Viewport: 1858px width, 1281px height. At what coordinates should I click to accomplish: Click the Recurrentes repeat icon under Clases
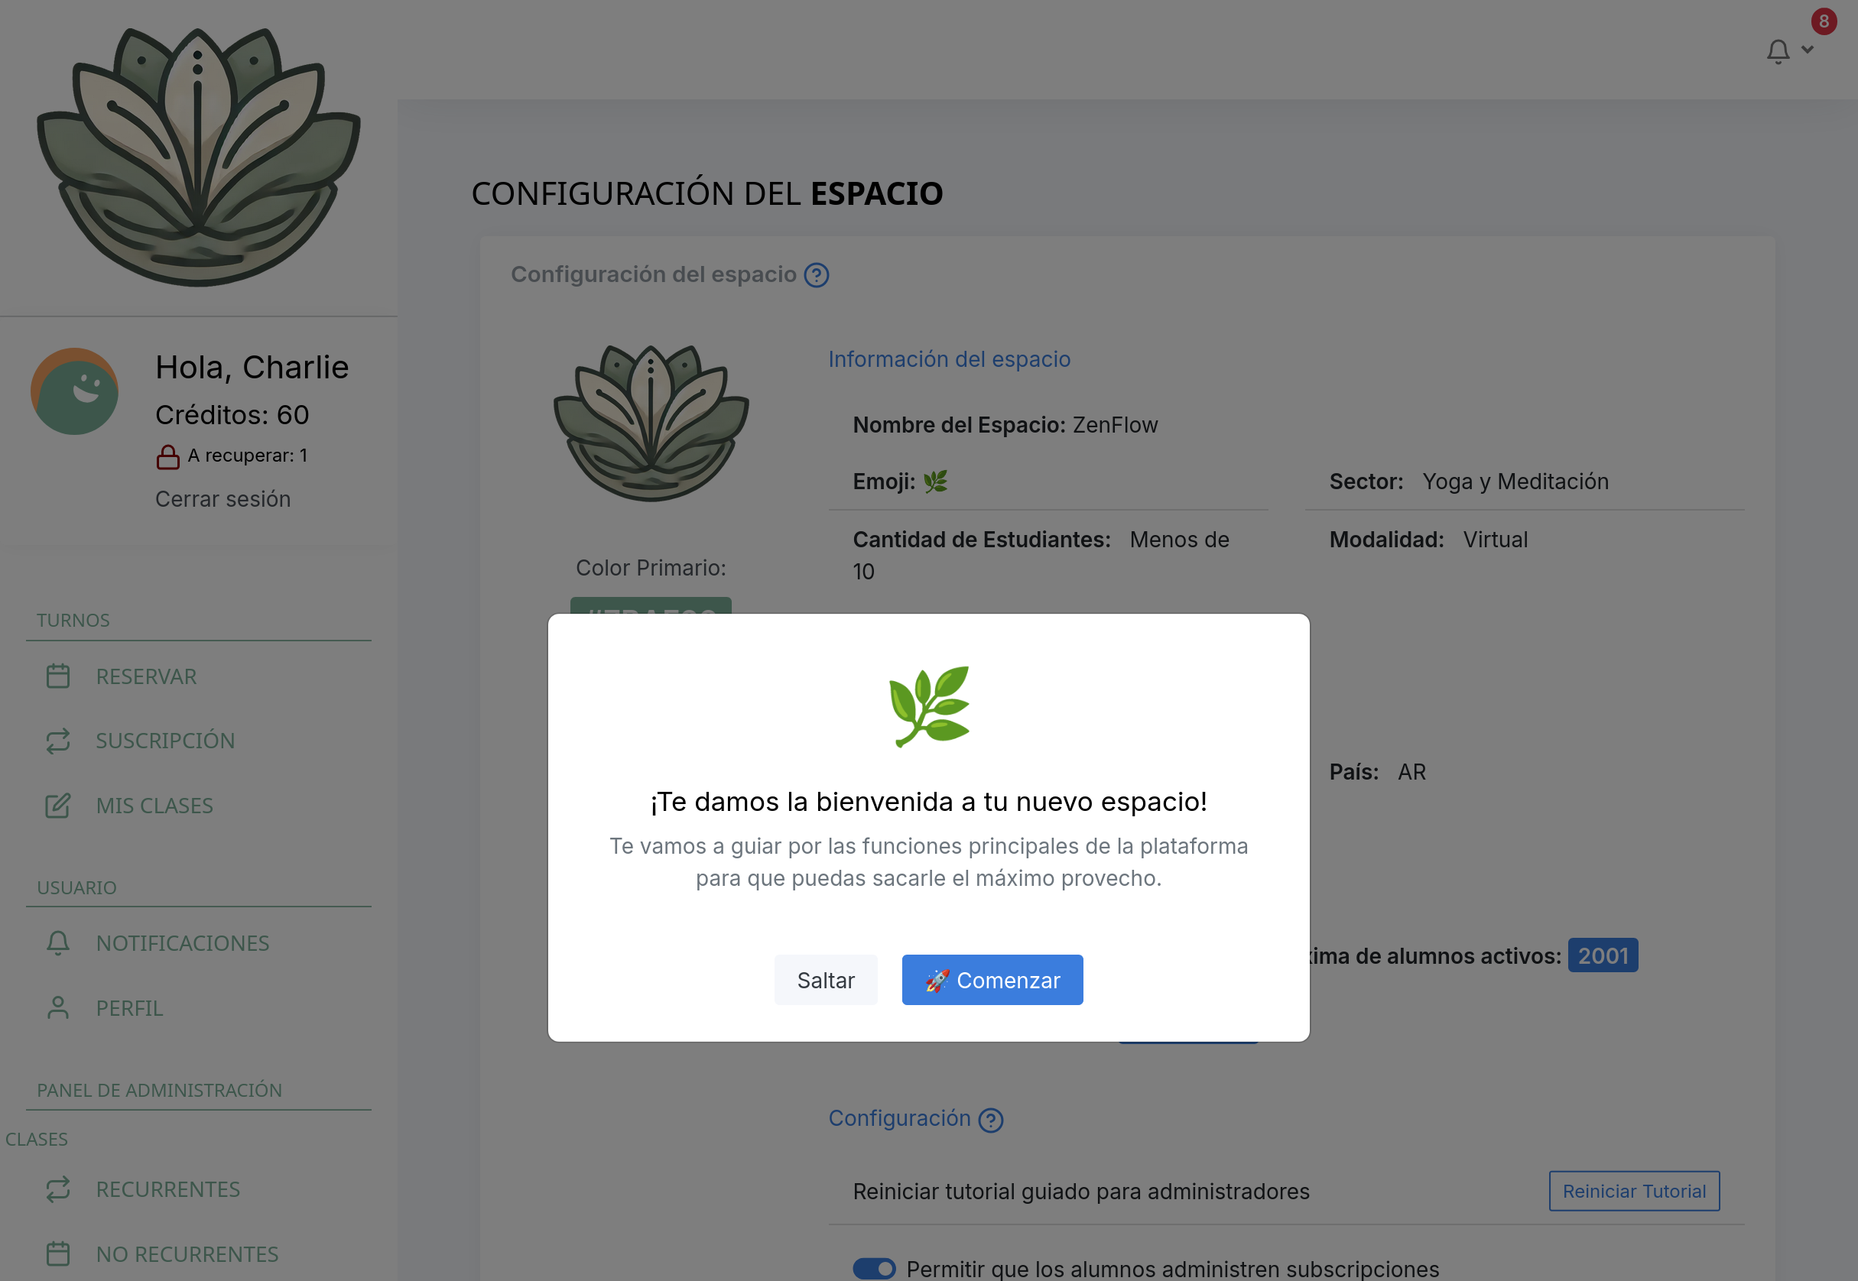pyautogui.click(x=57, y=1189)
